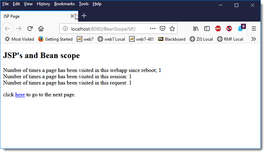Minimize the Firefox window
Viewport: 266px width, 154px height.
pyautogui.click(x=221, y=5)
